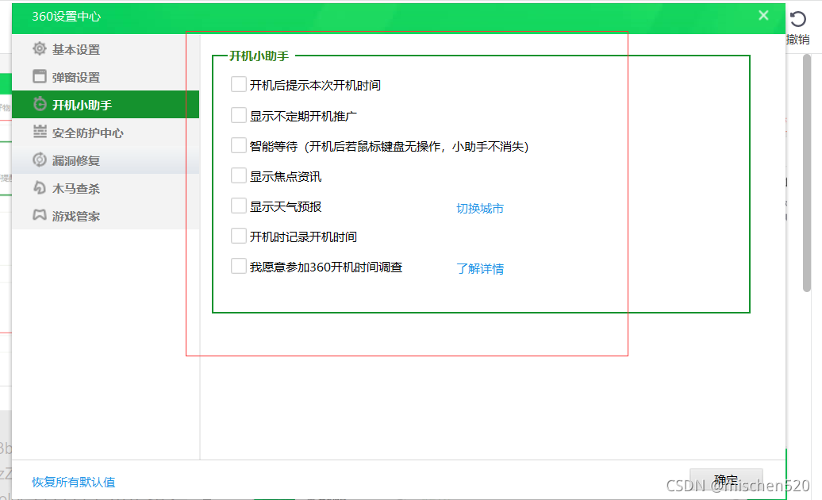The height and width of the screenshot is (500, 822).
Task: Click the gamepad icon beside 游戏管家
Action: coord(40,215)
